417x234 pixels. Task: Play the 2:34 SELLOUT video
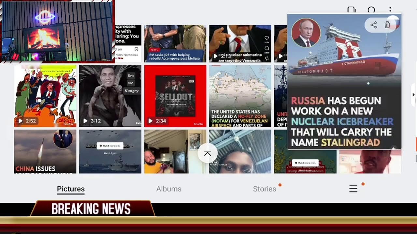175,96
